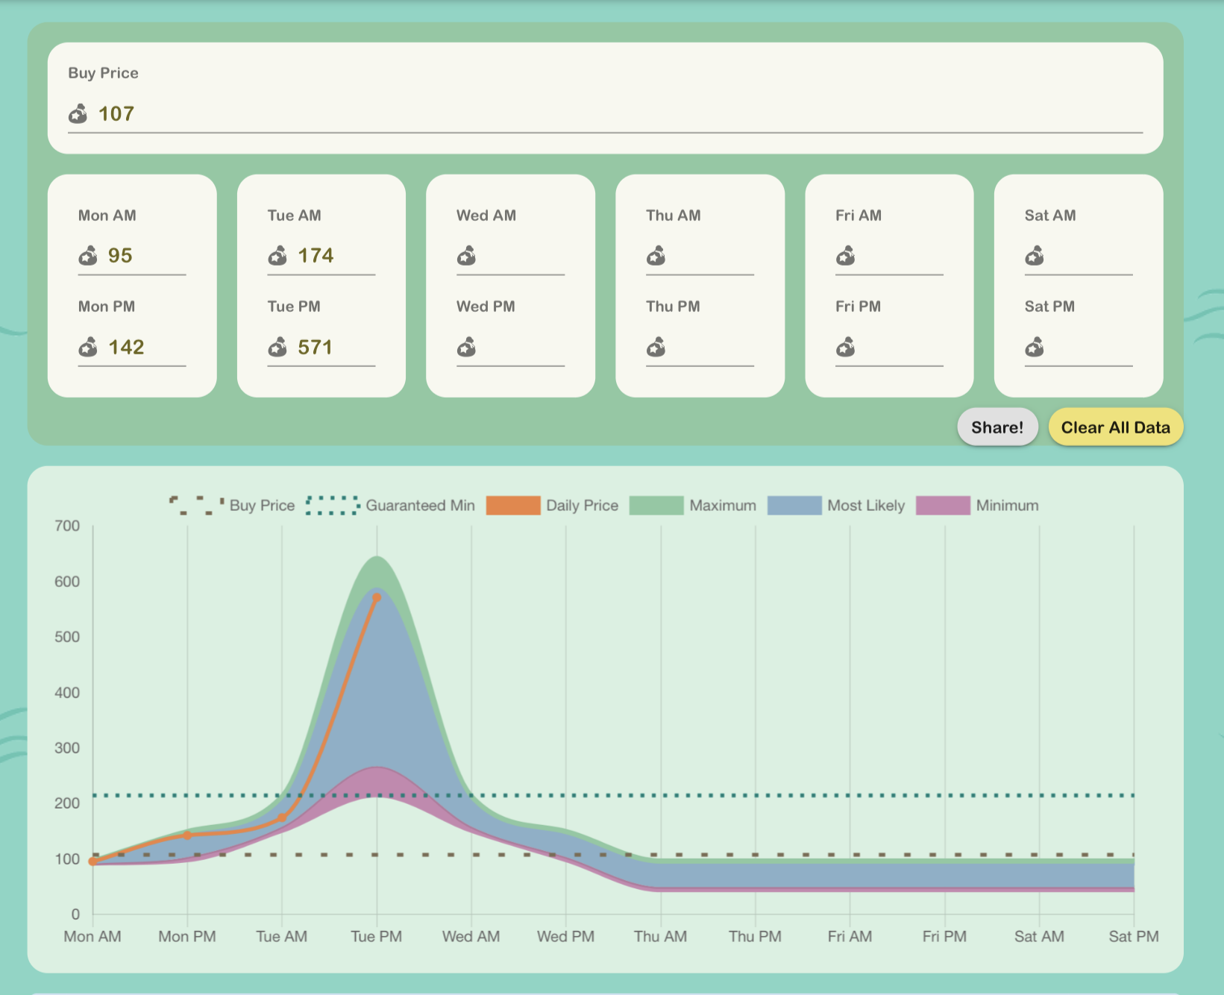Click the pink Minimum legend swatch

click(943, 506)
